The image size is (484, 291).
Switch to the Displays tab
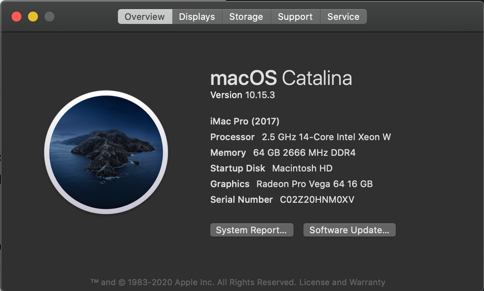click(197, 16)
